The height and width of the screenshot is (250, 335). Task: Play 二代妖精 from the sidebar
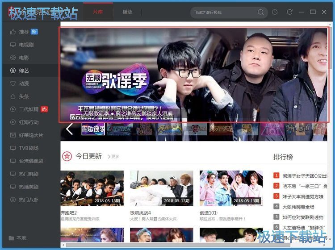point(29,109)
